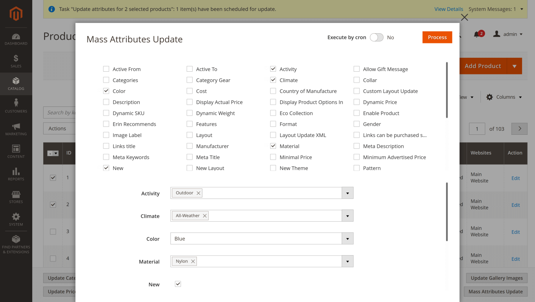The image size is (535, 302).
Task: Open the Stores sidebar icon
Action: (16, 197)
